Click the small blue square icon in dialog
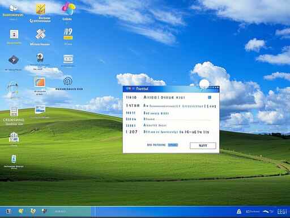 (x=210, y=97)
